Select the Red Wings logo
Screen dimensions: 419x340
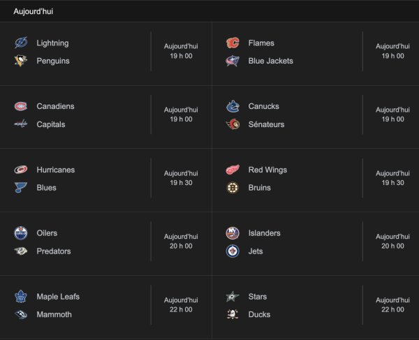pyautogui.click(x=232, y=170)
